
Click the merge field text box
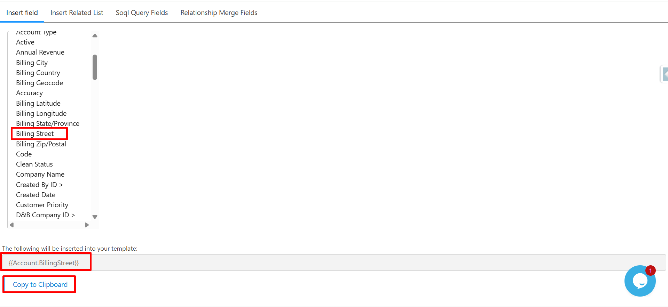click(333, 263)
